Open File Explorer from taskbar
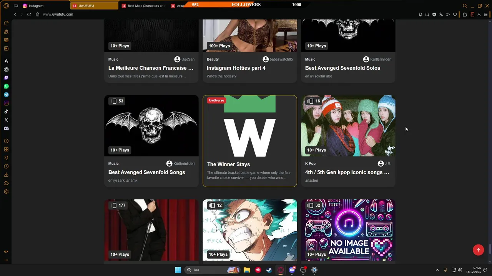This screenshot has height=276, width=492. (247, 270)
